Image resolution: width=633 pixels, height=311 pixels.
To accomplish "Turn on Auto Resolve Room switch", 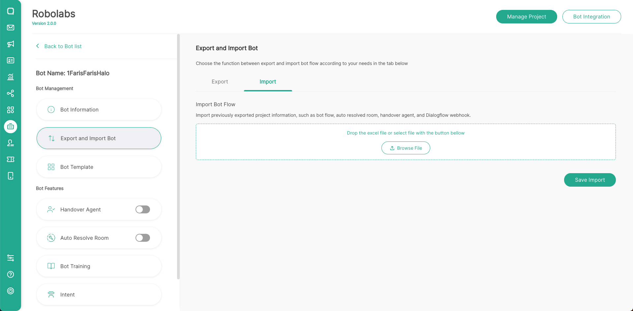I will (143, 238).
